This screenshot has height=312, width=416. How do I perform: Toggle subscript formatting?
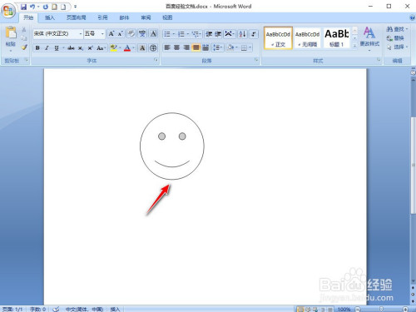pyautogui.click(x=81, y=48)
